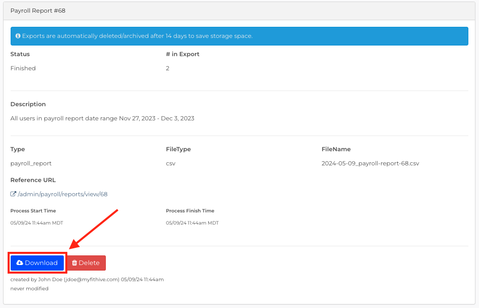Click the external link icon beside Reference URL
The image size is (479, 308).
[x=13, y=194]
